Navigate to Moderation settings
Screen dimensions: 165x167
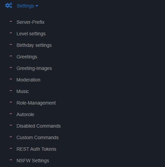[x=29, y=80]
